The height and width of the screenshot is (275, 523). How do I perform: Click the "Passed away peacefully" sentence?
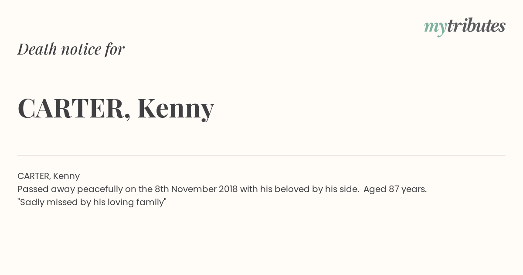click(x=222, y=189)
